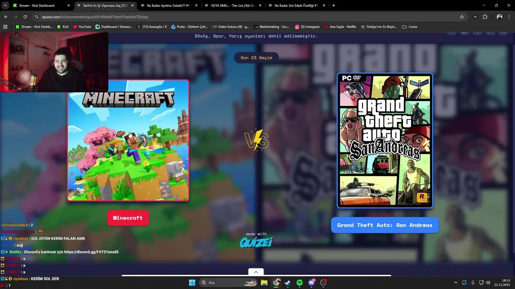Open the '(3) Instagram' bookmark
Viewport: 515px width, 289px height.
307,27
